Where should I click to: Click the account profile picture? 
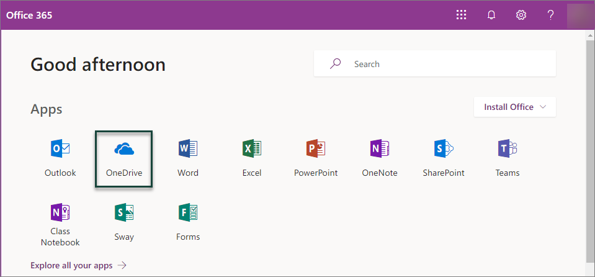(580, 15)
